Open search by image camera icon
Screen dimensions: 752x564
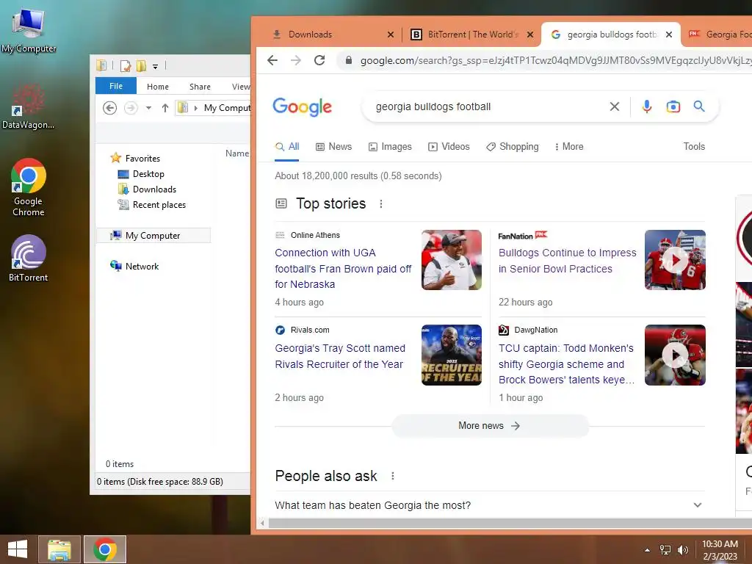click(x=673, y=106)
